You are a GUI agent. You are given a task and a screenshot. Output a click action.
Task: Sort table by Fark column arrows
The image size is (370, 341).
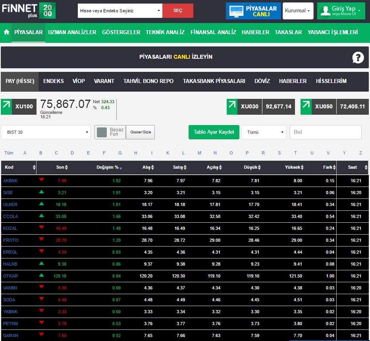tap(334, 167)
